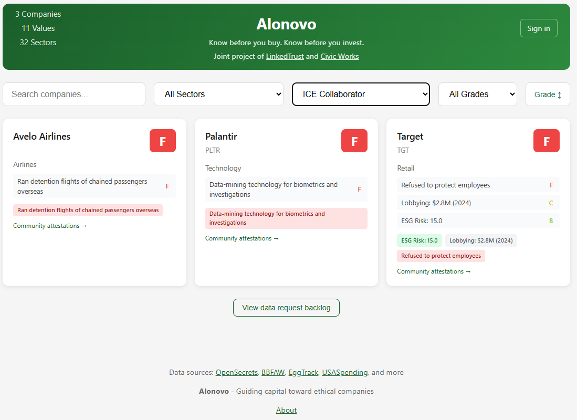Click the F grade badge on Palantir card
The width and height of the screenshot is (577, 420).
pyautogui.click(x=354, y=141)
